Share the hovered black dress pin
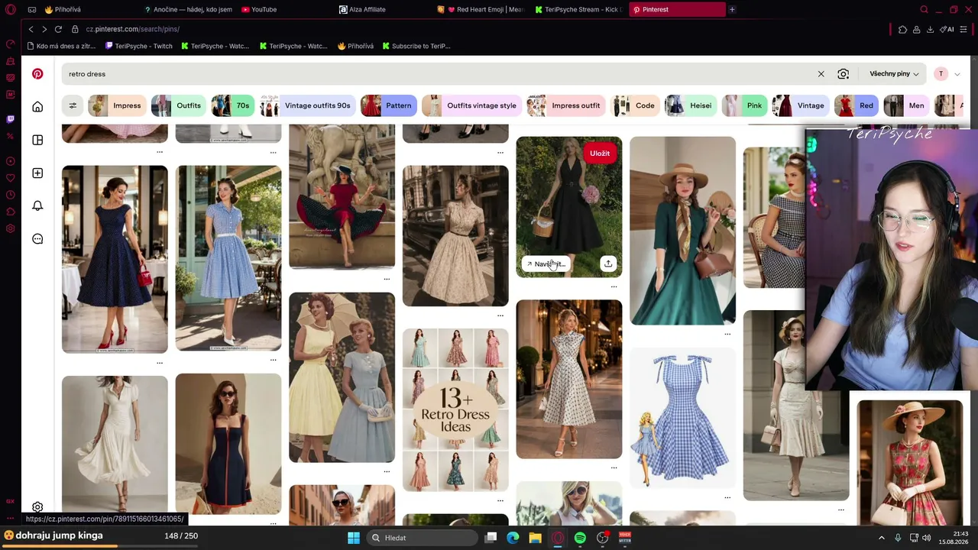The height and width of the screenshot is (550, 978). 608,264
